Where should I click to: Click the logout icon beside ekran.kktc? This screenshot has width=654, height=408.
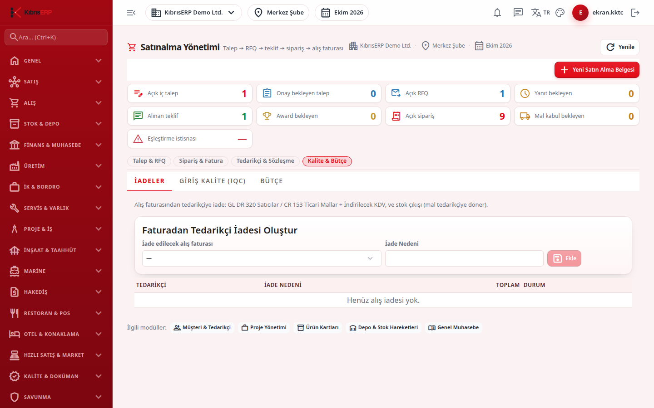[635, 13]
